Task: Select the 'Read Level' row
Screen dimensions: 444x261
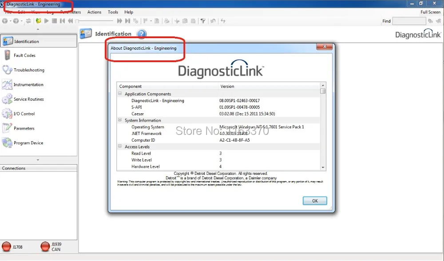Action: tap(218, 154)
